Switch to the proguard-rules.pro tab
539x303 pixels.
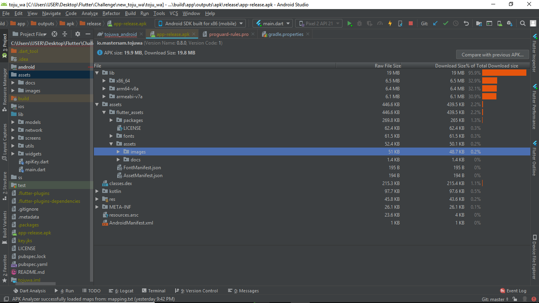(229, 34)
